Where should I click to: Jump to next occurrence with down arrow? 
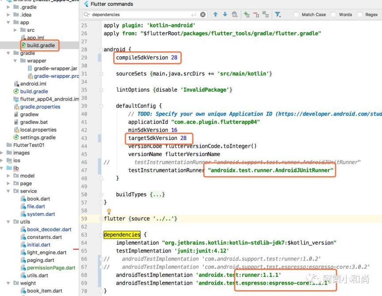pyautogui.click(x=225, y=15)
